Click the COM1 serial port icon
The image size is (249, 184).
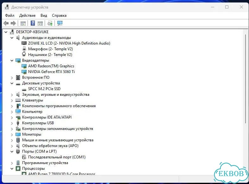(x=24, y=157)
